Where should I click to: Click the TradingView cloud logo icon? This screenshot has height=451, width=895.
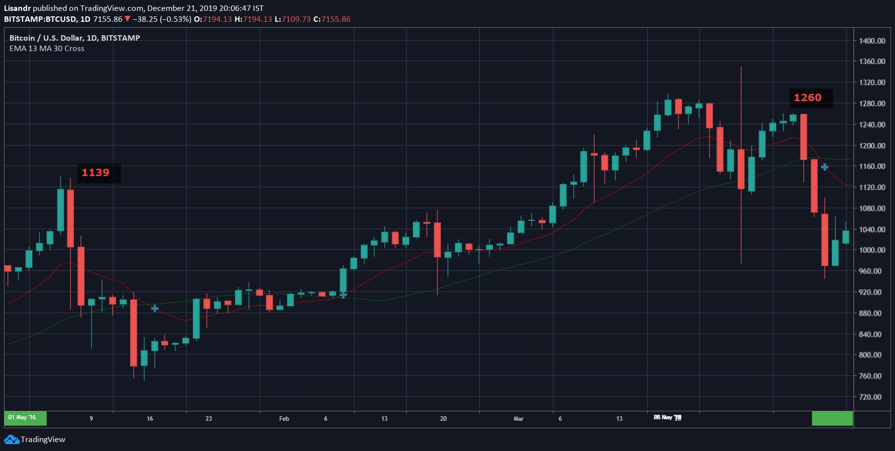click(11, 440)
